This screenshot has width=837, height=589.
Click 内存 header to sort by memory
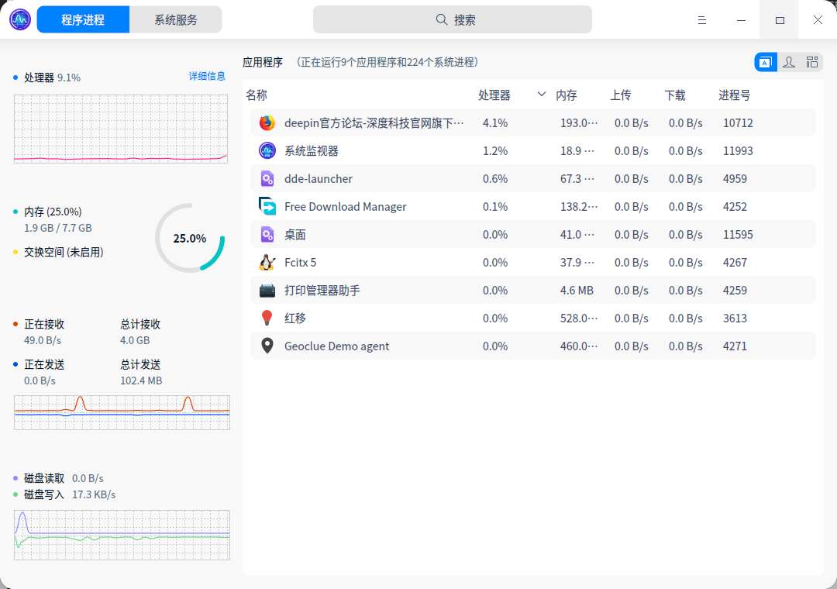coord(567,95)
